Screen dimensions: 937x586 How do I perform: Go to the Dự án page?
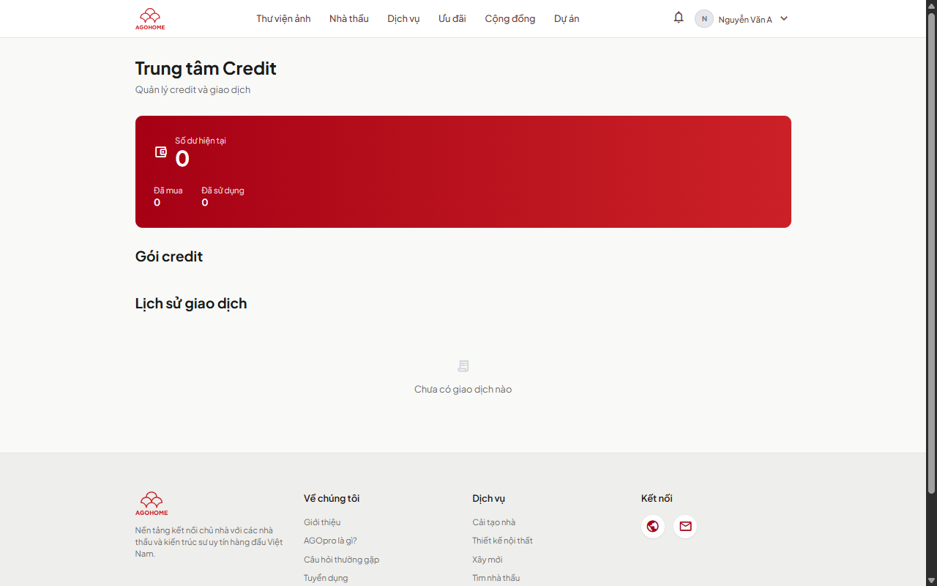567,19
